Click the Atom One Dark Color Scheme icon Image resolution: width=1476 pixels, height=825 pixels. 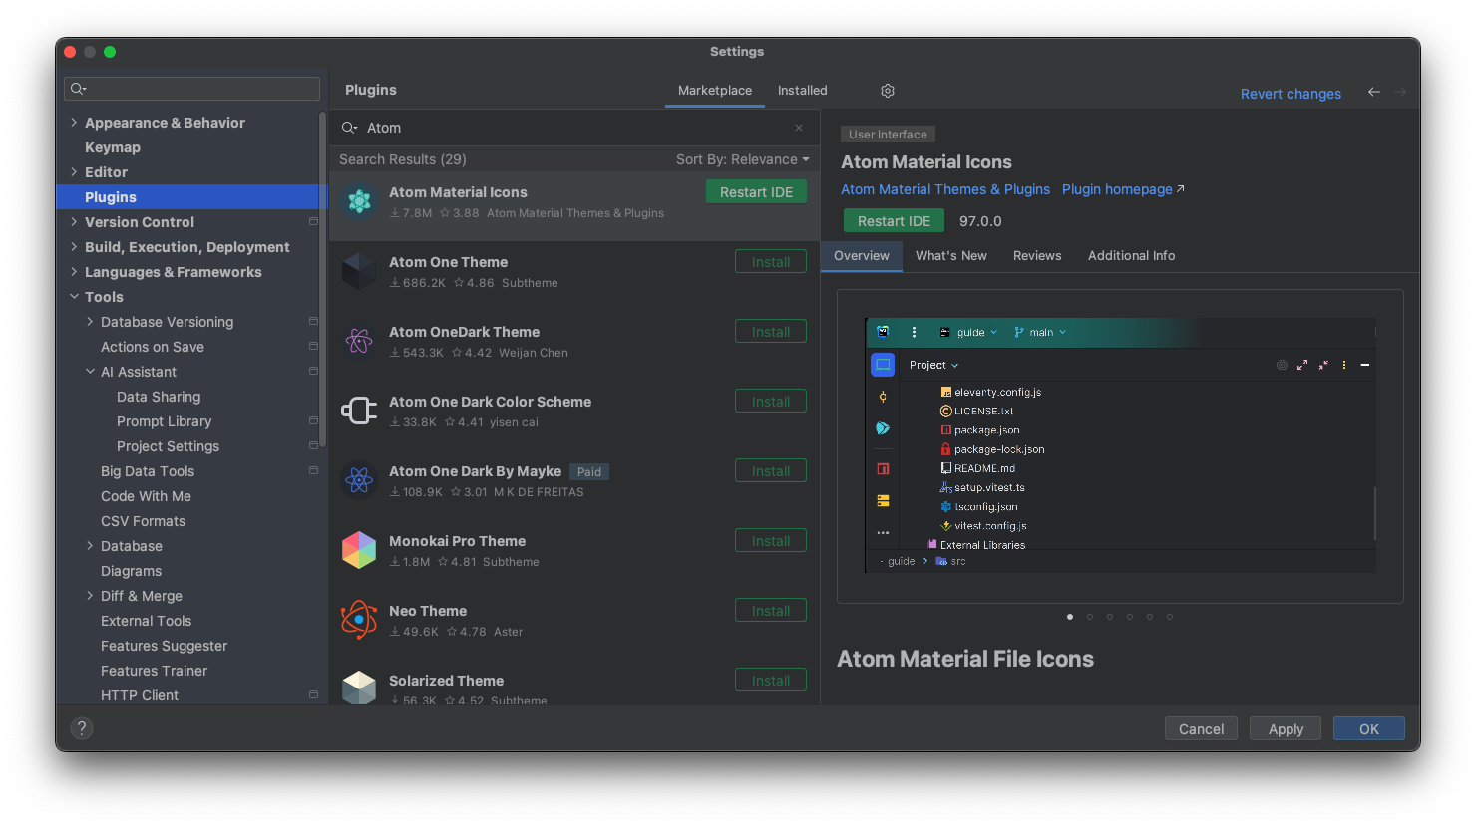(x=359, y=411)
